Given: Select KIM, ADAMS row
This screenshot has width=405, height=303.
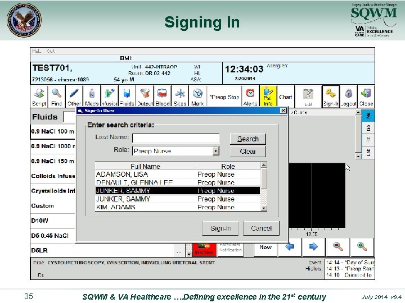Looking at the screenshot, I should point(178,207).
